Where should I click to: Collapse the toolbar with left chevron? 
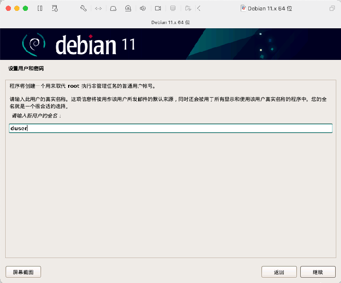(x=199, y=8)
